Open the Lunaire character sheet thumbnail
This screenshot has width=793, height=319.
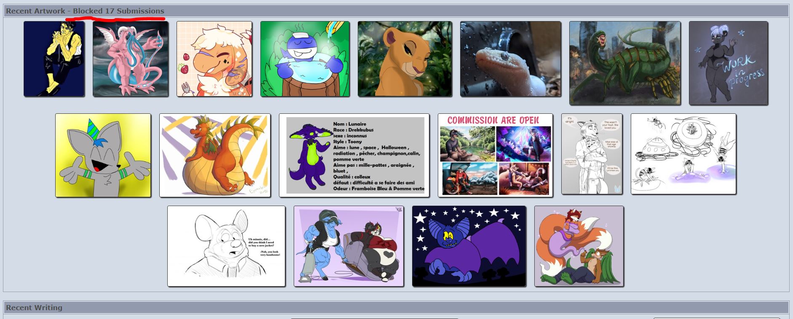pyautogui.click(x=354, y=155)
